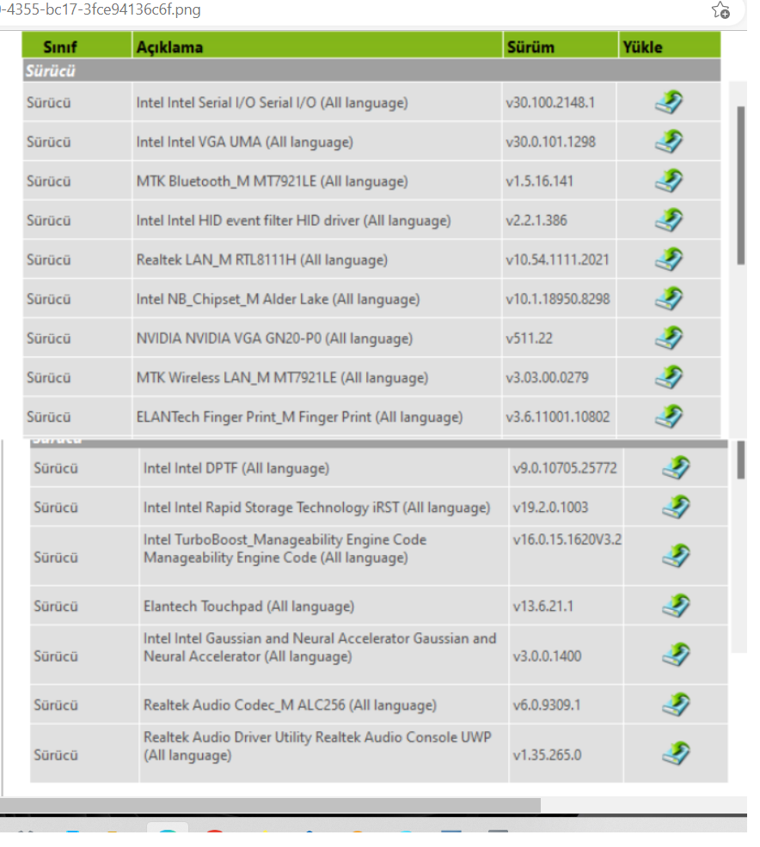Click the Sürüm column header
This screenshot has width=760, height=847.
pyautogui.click(x=530, y=47)
